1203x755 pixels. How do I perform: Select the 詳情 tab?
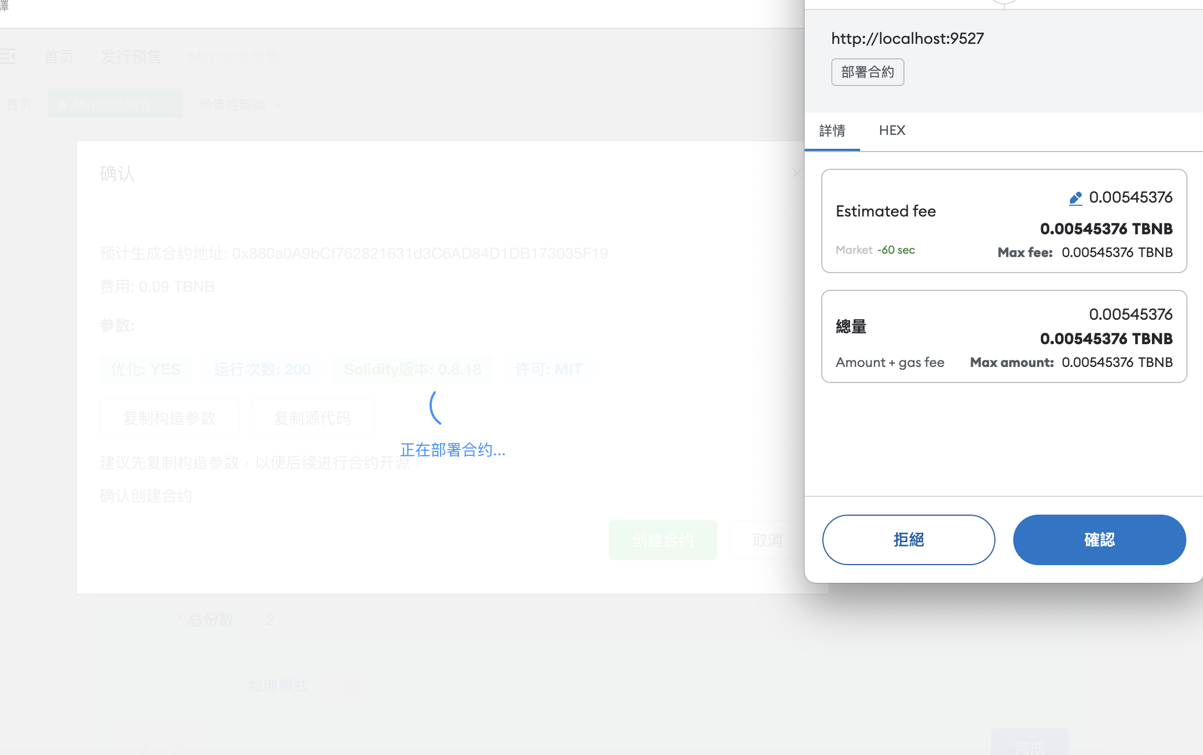(x=832, y=131)
